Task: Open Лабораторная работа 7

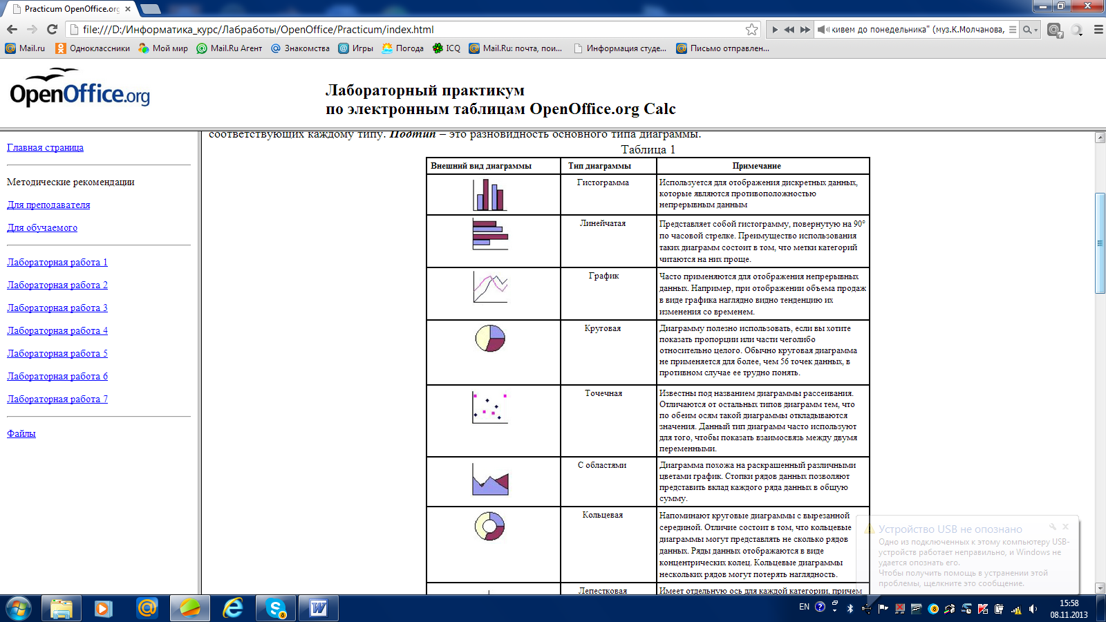Action: click(x=57, y=399)
